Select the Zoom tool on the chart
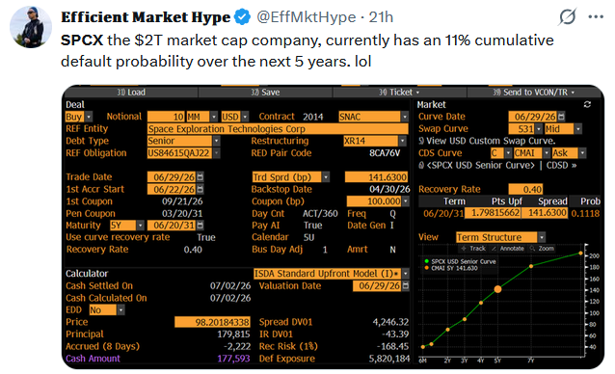This screenshot has height=374, width=615. 542,249
